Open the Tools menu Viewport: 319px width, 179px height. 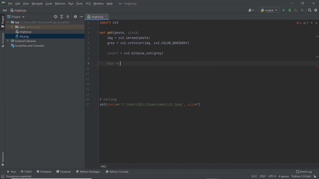(79, 3)
